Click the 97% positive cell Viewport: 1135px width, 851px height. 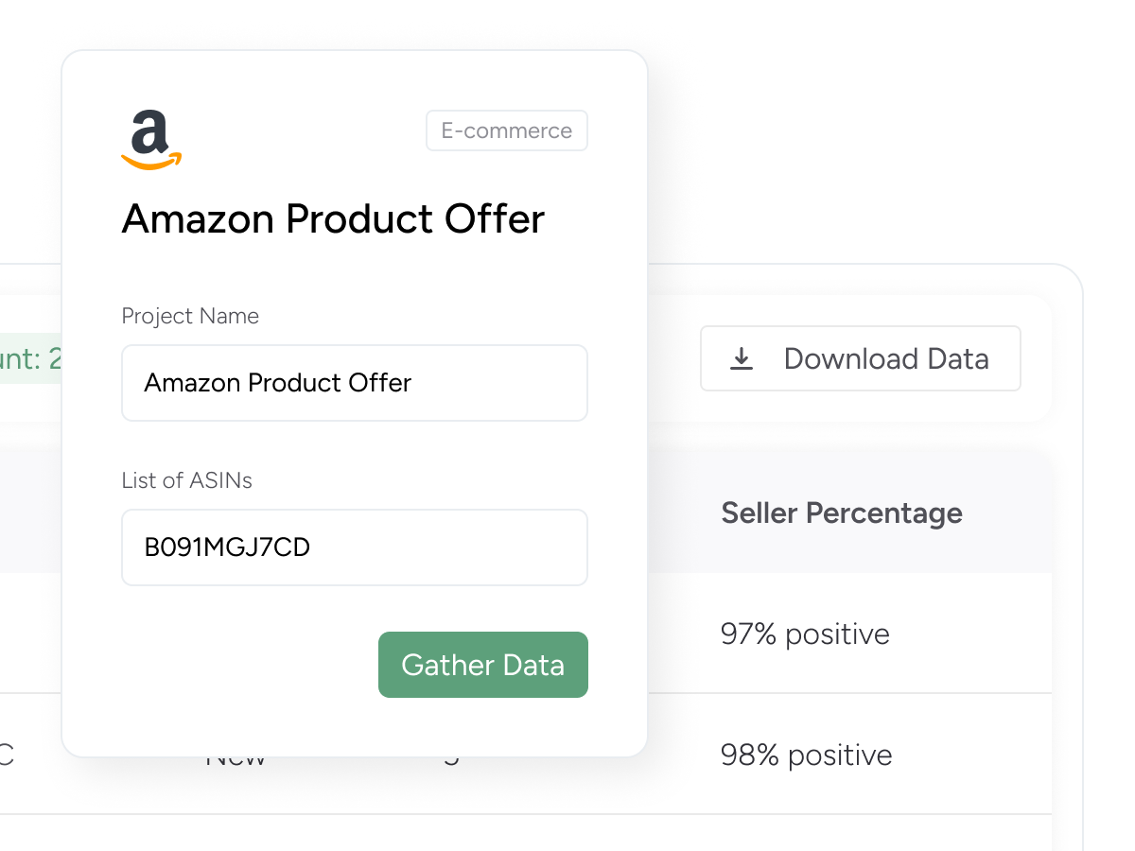(805, 634)
